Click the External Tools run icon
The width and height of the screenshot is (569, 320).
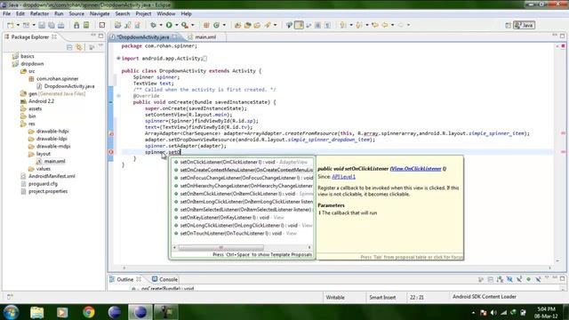[x=185, y=25]
